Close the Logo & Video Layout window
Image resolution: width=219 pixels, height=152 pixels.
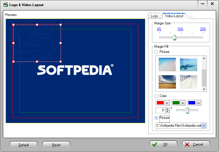[212, 4]
